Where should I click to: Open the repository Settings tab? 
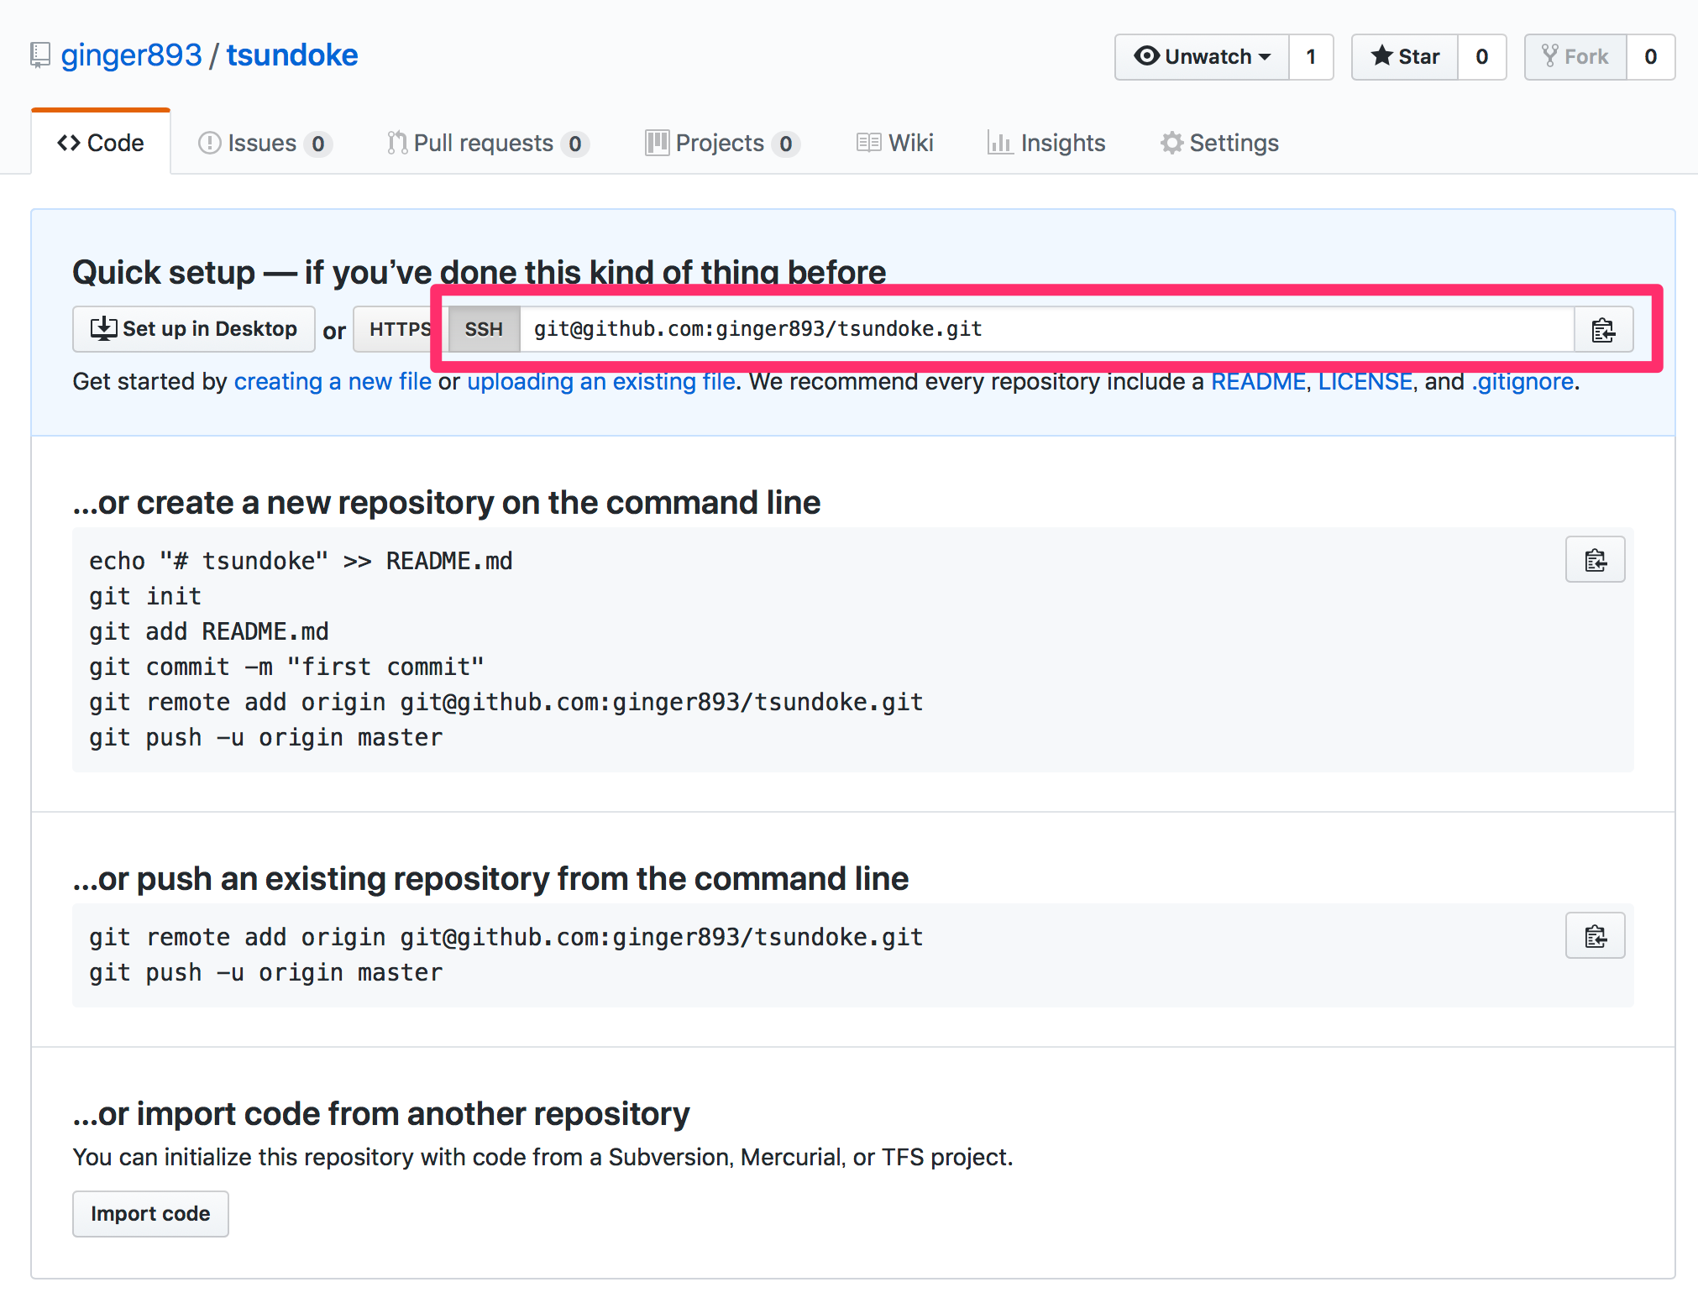[1219, 144]
